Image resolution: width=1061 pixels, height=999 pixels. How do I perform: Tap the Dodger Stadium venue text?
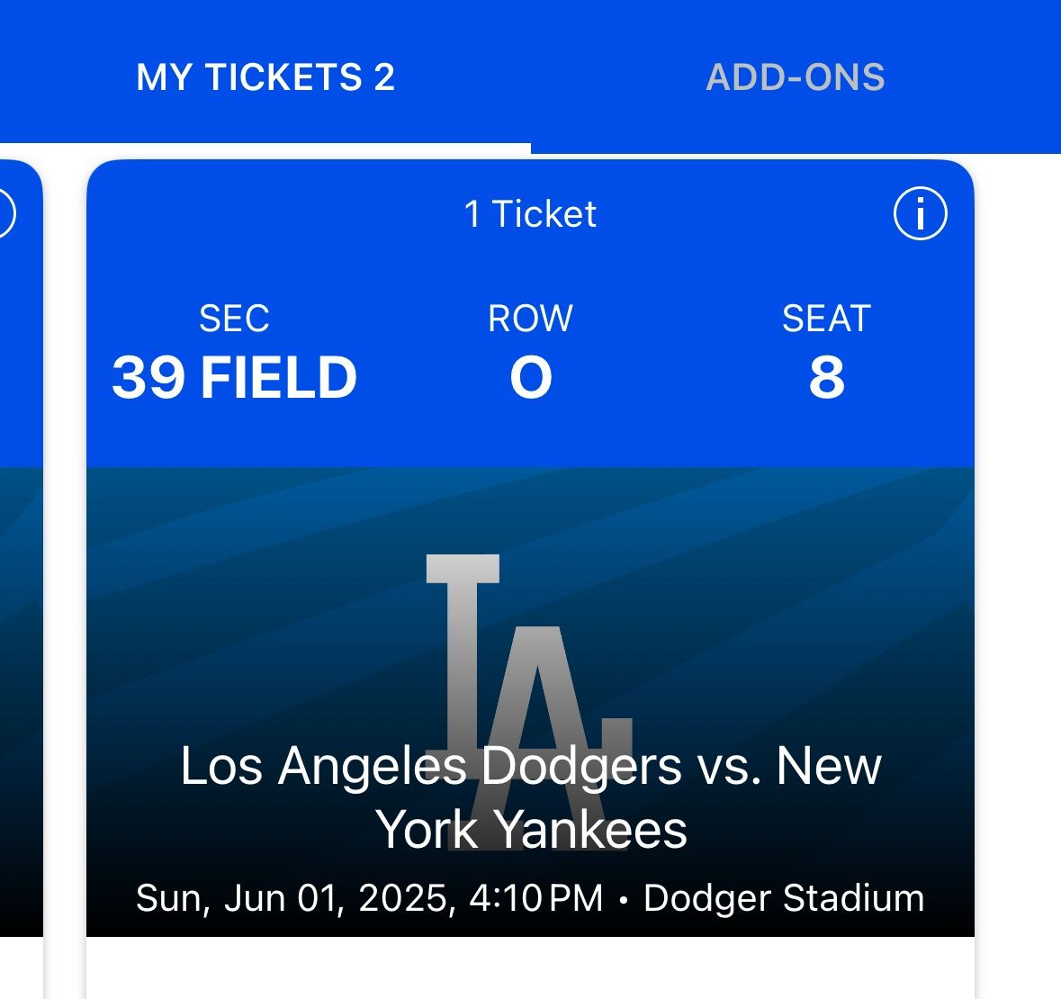pyautogui.click(x=784, y=898)
